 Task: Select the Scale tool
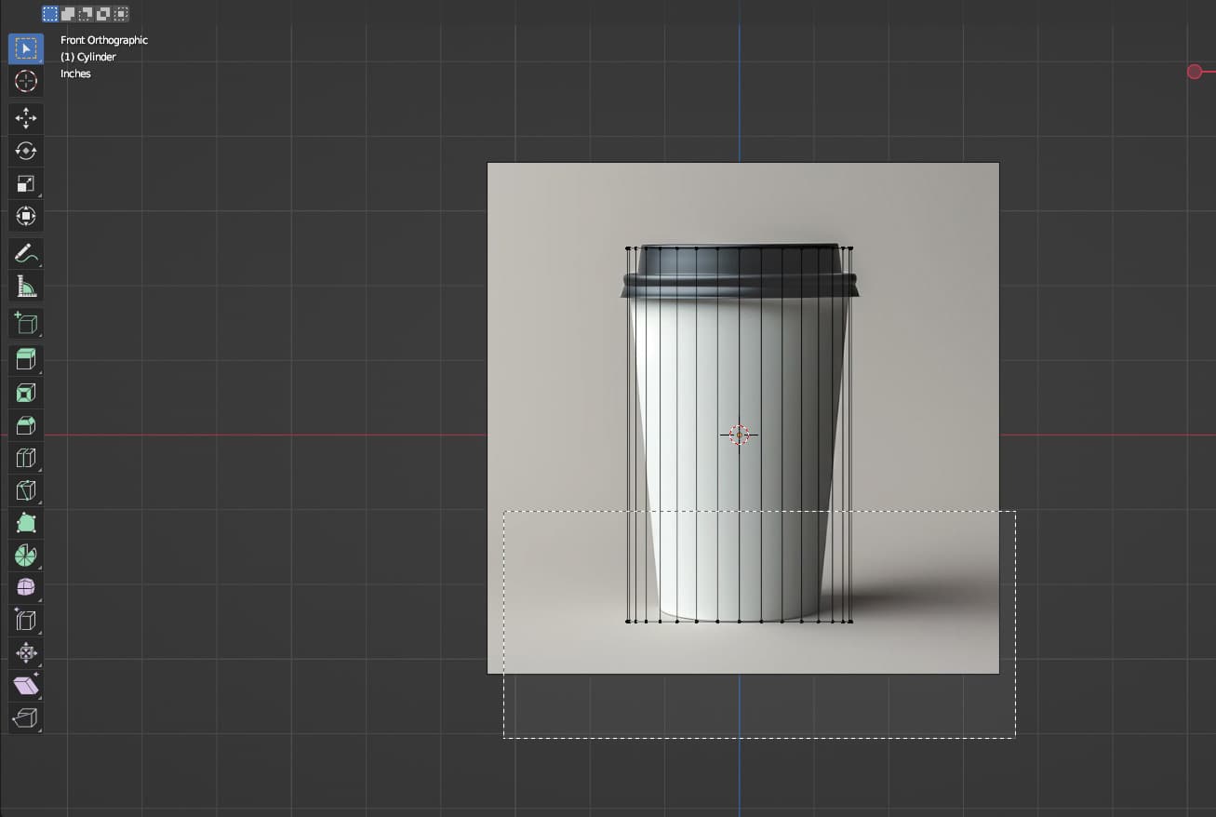pos(26,183)
